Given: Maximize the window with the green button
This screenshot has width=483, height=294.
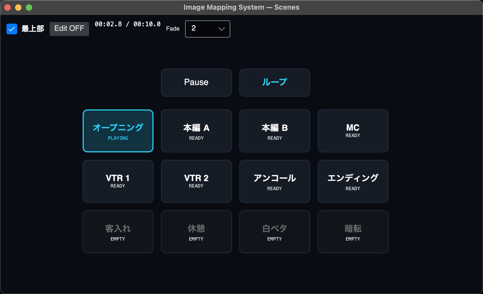Looking at the screenshot, I should coord(29,7).
